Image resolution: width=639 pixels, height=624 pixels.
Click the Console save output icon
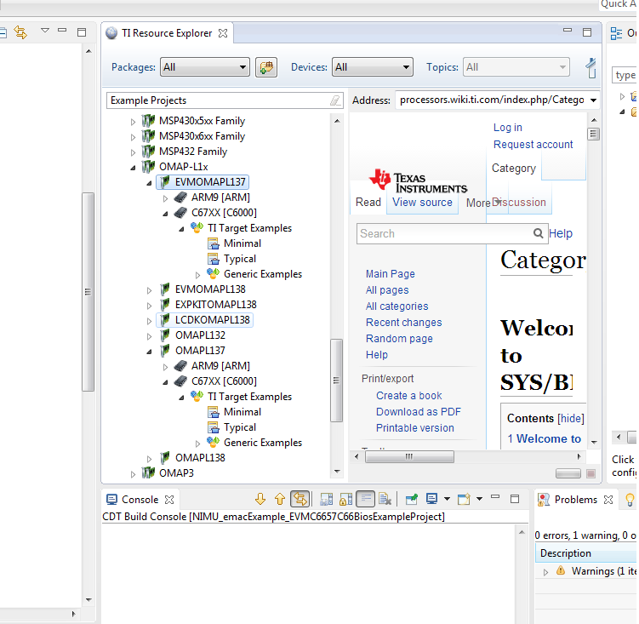pos(326,499)
